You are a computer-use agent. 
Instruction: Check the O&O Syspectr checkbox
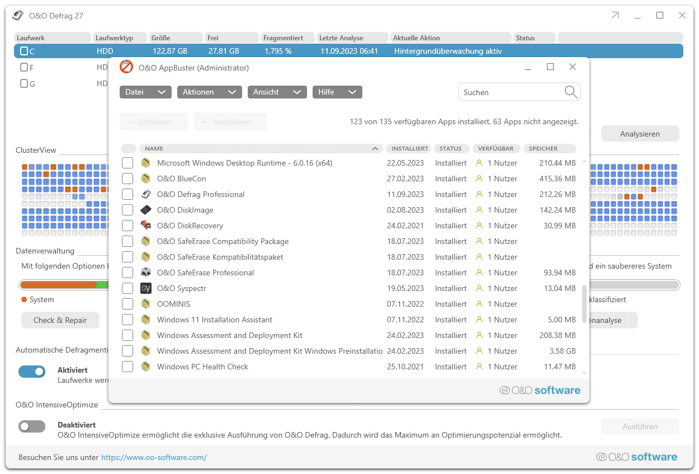coord(127,288)
